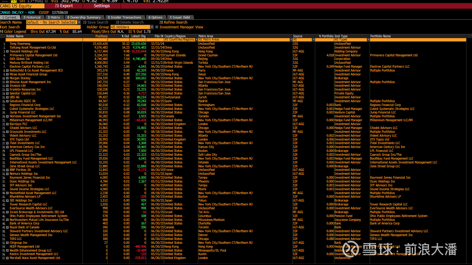472x265 pixels.
Task: Click plus icon beside Franklin Resources Inc
Action: (7, 90)
